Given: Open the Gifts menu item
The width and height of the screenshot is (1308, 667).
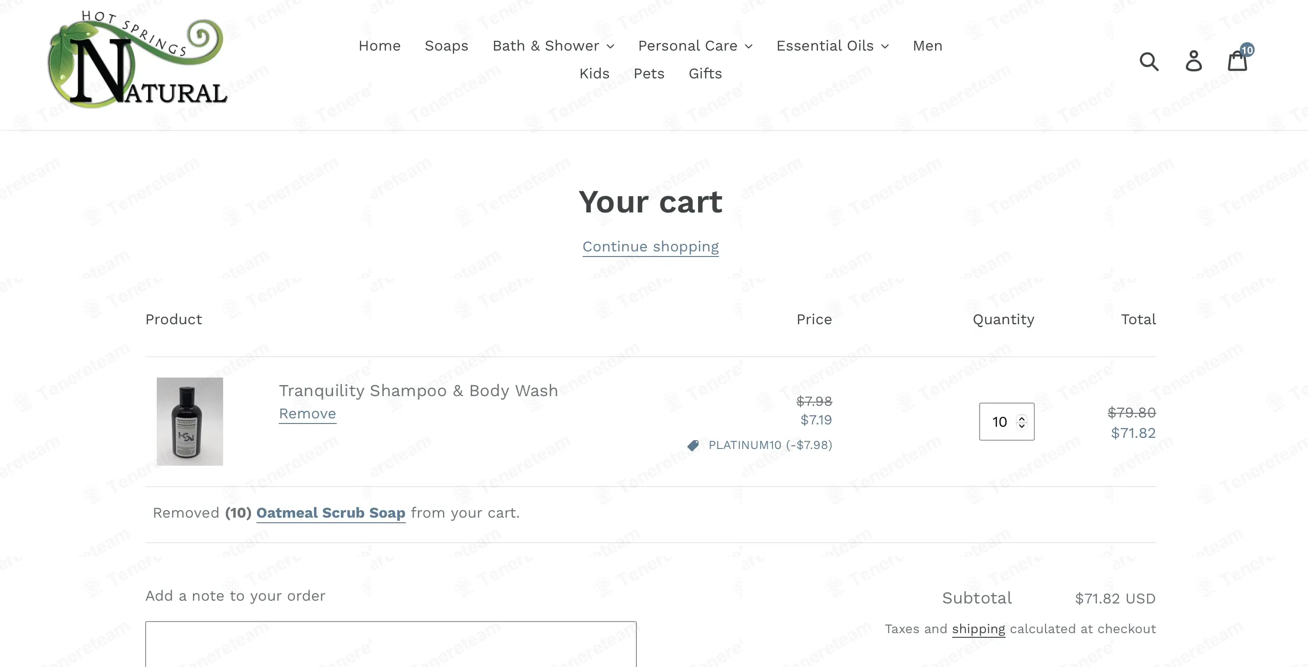Looking at the screenshot, I should coord(705,74).
